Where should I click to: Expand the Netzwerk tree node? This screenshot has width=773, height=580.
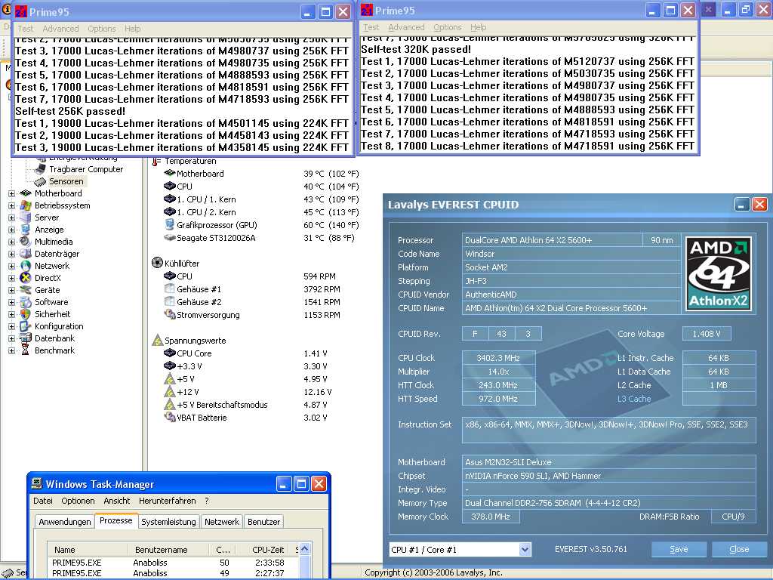tap(11, 266)
